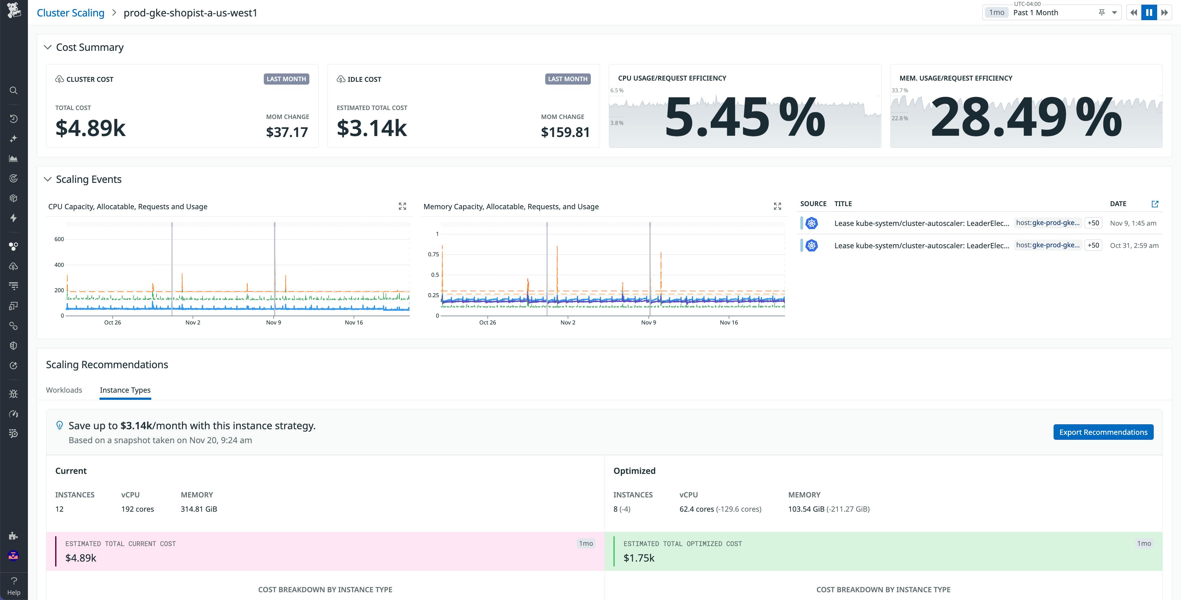This screenshot has height=600, width=1181.
Task: Open the Cluster Scaling breadcrumb link
Action: tap(70, 12)
